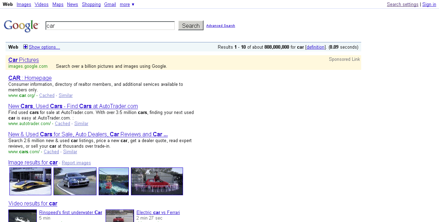Screen dimensions: 439x222
Task: Click the Sign in link
Action: point(429,5)
